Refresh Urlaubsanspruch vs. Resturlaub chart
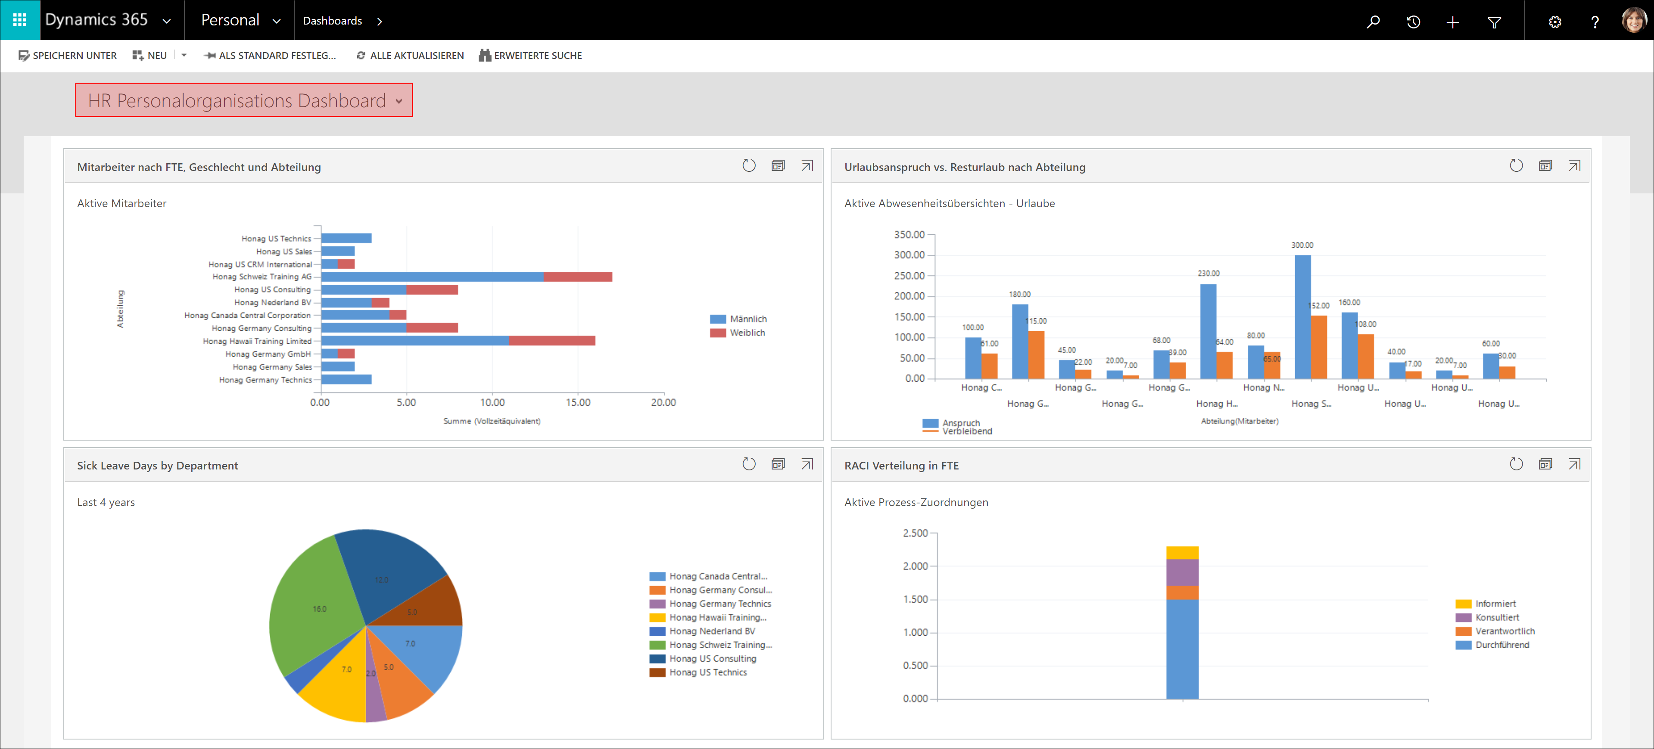Image resolution: width=1654 pixels, height=749 pixels. coord(1516,165)
